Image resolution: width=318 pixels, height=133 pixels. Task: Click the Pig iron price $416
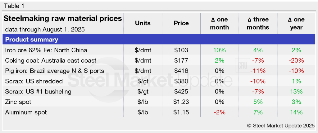[x=181, y=71]
